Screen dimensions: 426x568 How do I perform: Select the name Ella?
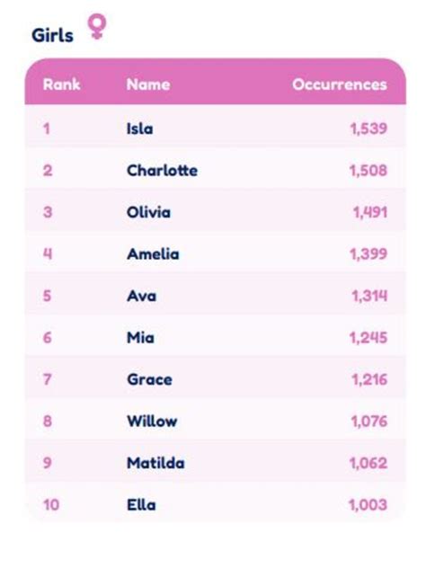(141, 505)
